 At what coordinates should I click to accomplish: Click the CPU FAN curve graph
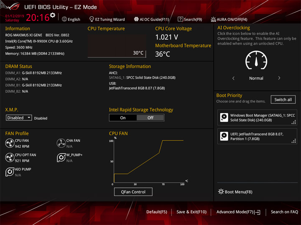click(149, 161)
